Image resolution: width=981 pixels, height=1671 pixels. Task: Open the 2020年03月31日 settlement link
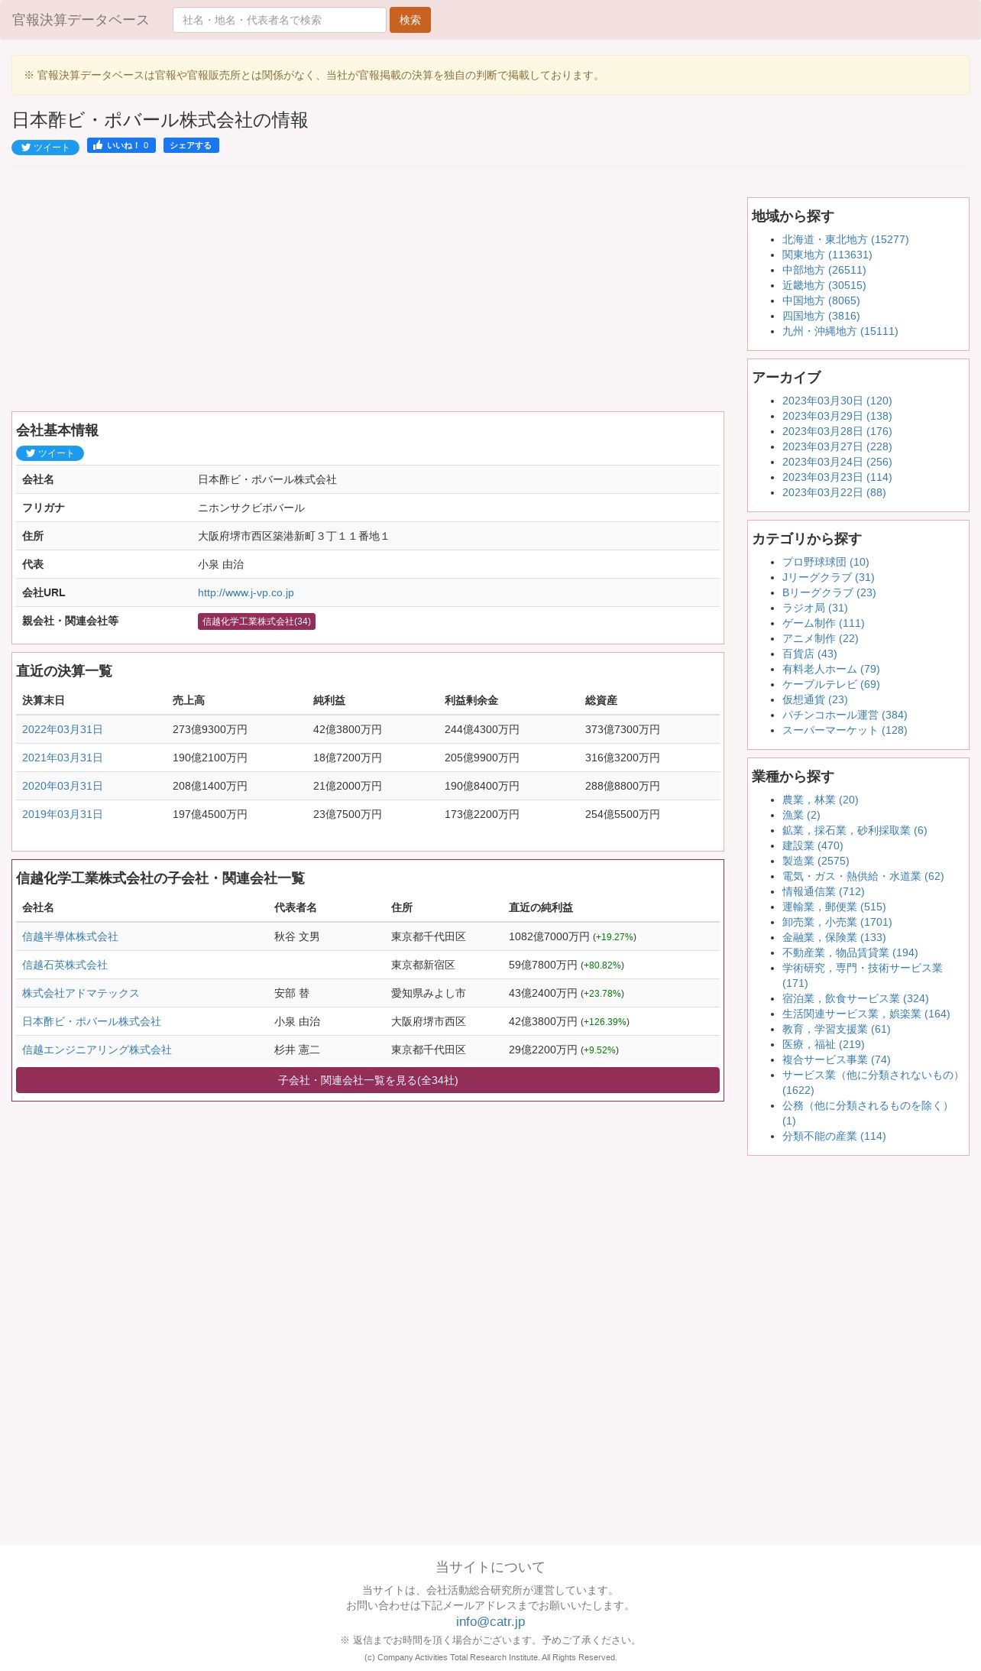(63, 787)
